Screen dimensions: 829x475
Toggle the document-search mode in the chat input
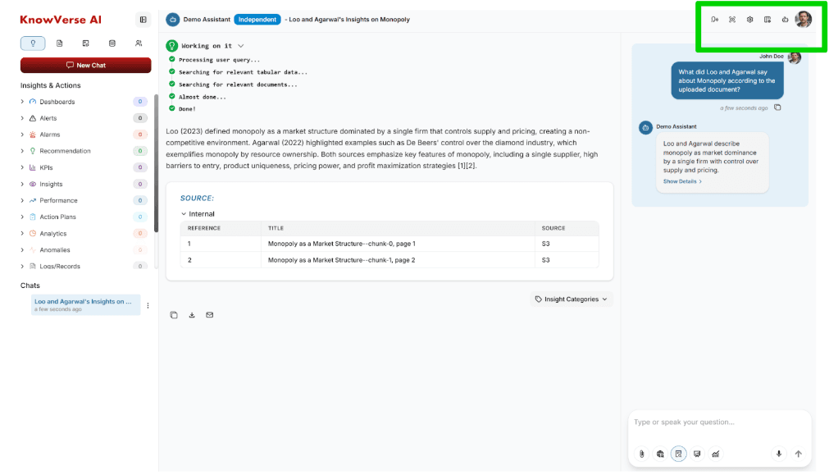(678, 454)
